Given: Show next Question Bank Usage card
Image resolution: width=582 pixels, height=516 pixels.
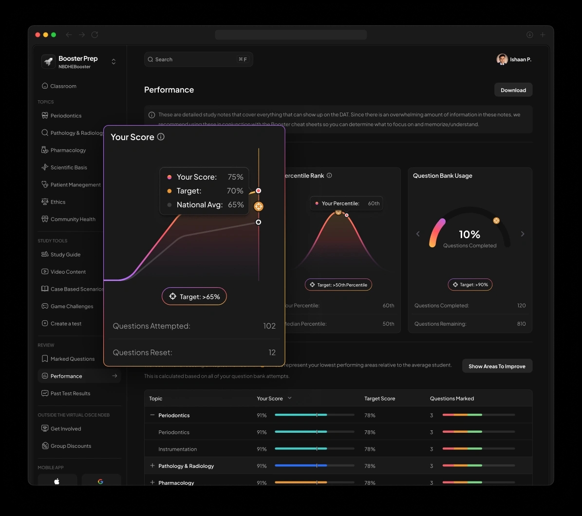Looking at the screenshot, I should (x=523, y=234).
